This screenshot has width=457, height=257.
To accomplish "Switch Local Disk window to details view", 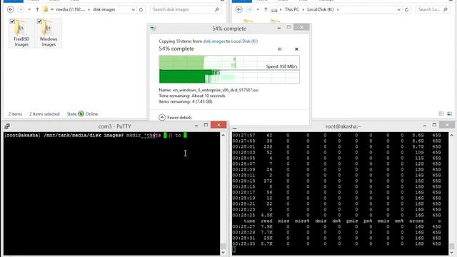I will pos(441,114).
